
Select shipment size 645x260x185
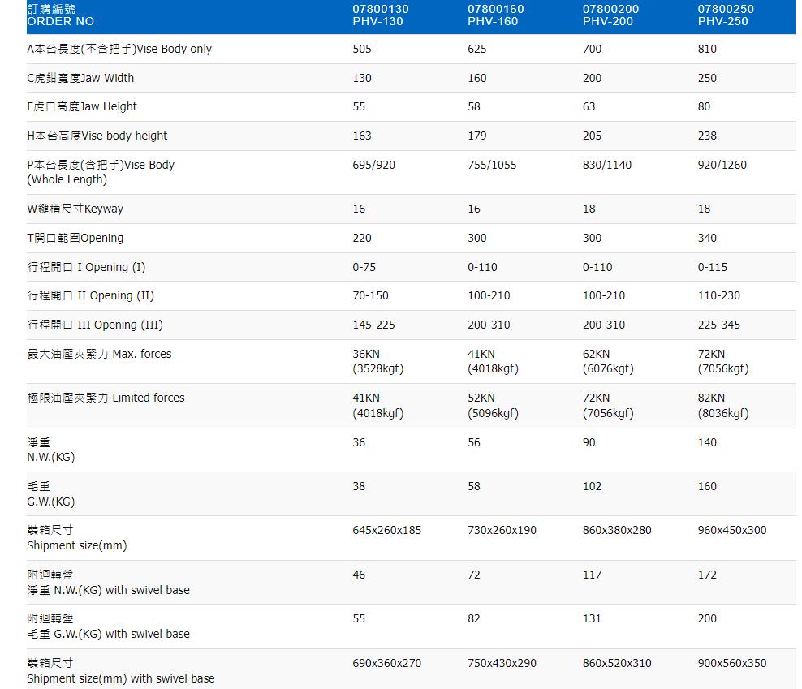(386, 530)
